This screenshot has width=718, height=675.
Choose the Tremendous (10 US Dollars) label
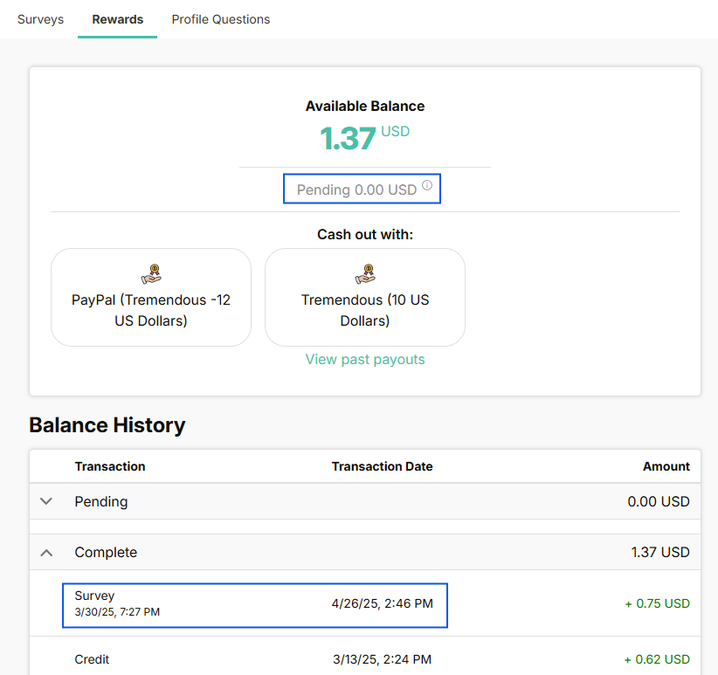(365, 310)
